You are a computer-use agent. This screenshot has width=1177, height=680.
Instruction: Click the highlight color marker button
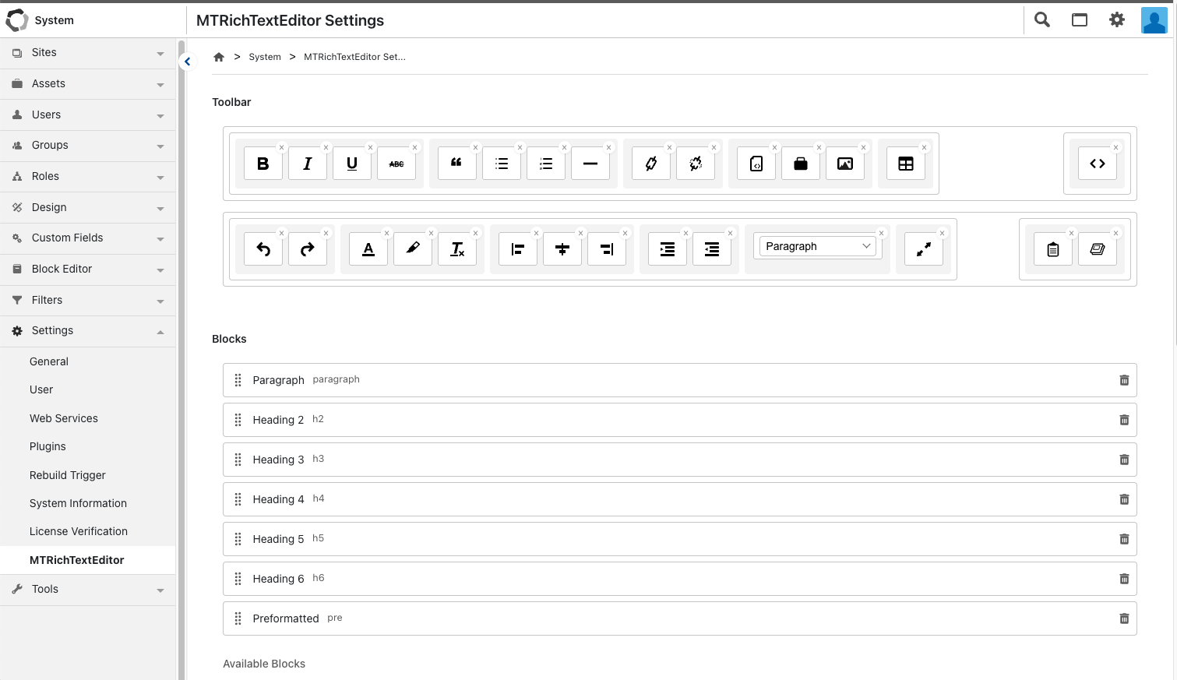413,249
